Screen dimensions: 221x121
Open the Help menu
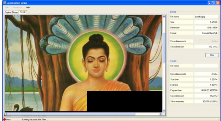click(x=28, y=7)
